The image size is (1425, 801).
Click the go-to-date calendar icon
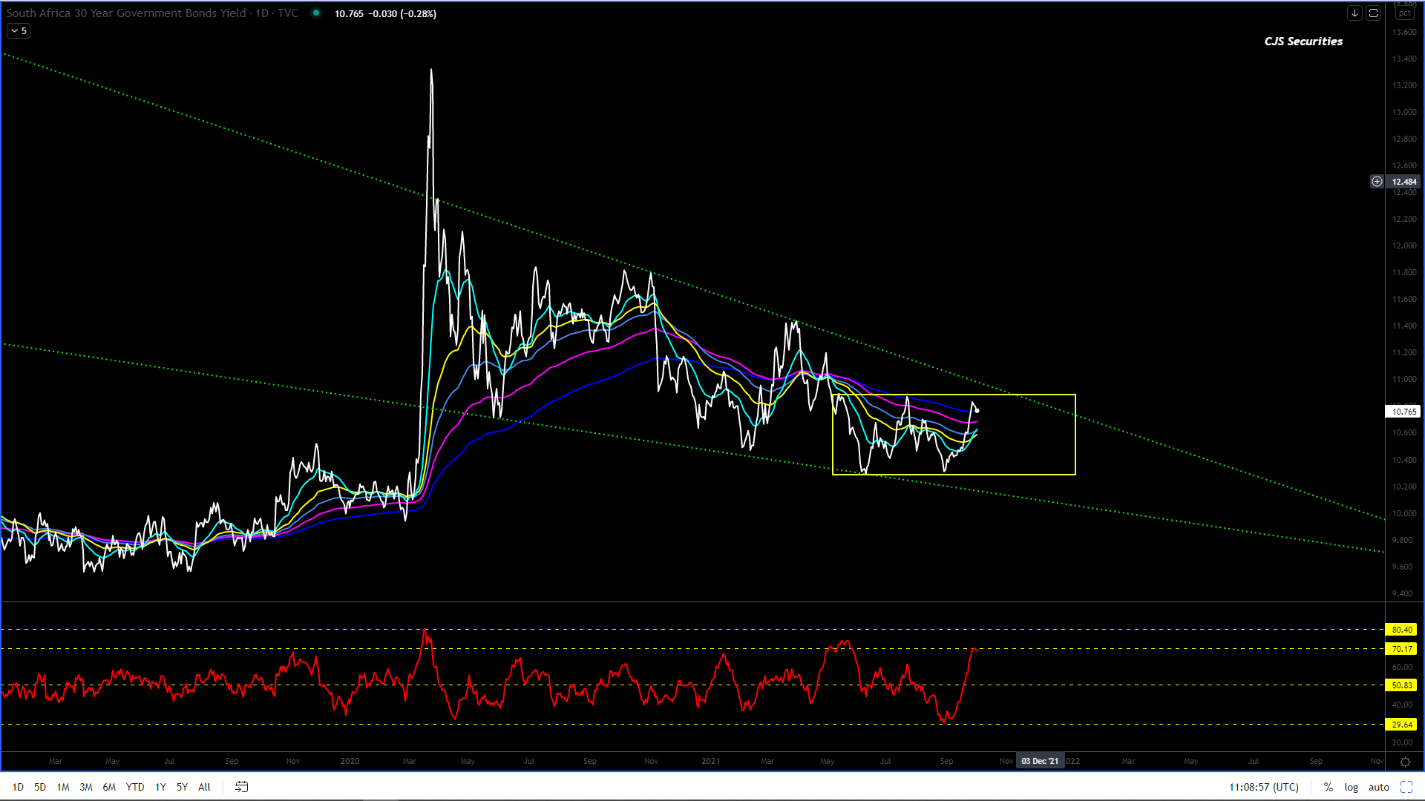(x=241, y=787)
